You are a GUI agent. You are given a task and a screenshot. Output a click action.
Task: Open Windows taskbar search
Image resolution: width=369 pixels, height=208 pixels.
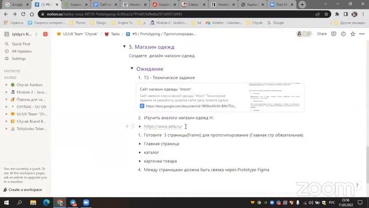click(x=20, y=203)
